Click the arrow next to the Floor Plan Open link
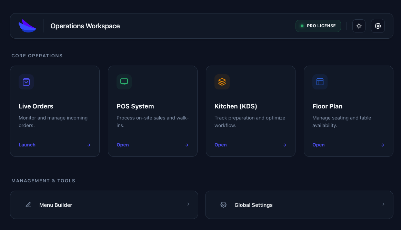 tap(382, 145)
